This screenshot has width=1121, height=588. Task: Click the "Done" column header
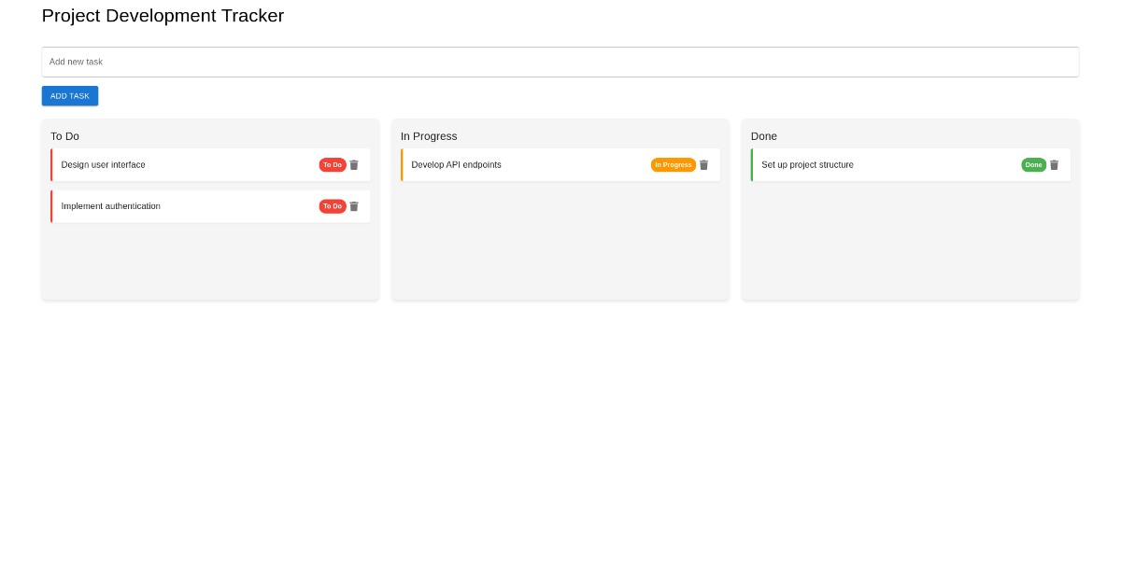[763, 135]
